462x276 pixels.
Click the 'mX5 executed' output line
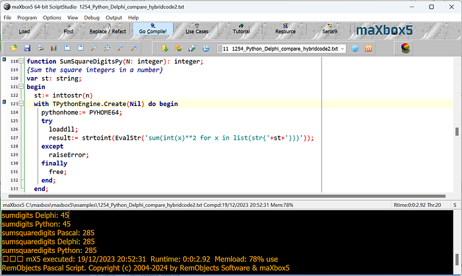click(140, 260)
